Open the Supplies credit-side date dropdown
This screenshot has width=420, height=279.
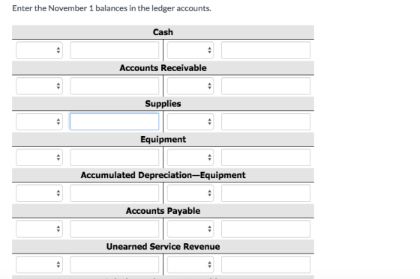pos(190,122)
